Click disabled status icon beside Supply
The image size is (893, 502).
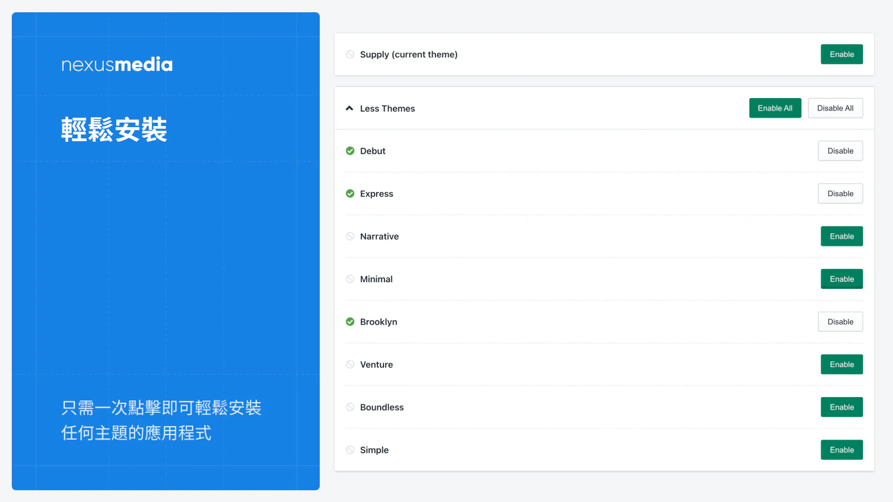(x=350, y=54)
